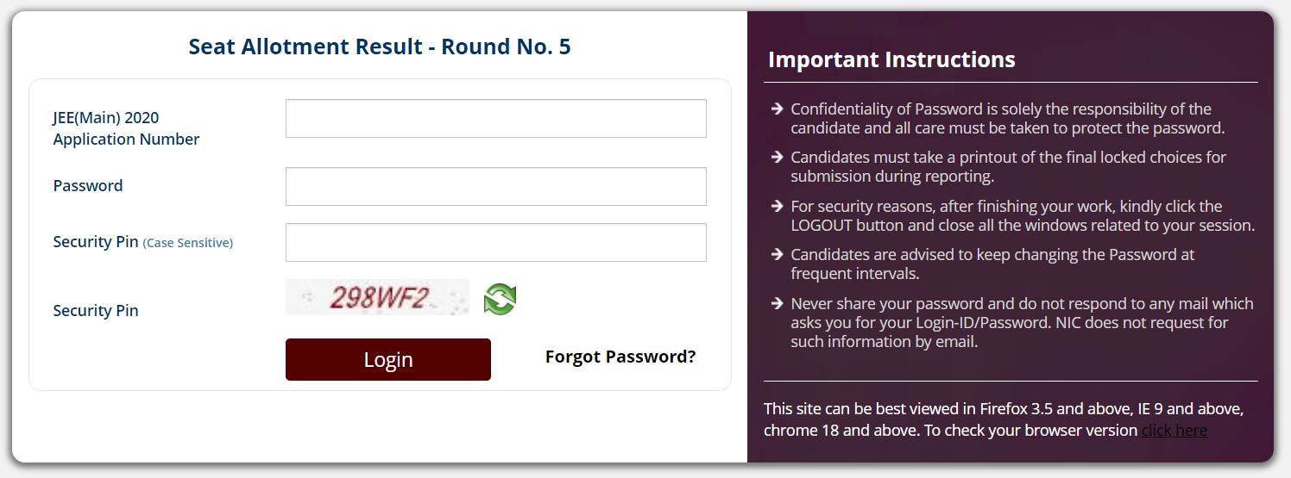The height and width of the screenshot is (478, 1291).
Task: Click into the Password input box
Action: tap(495, 187)
